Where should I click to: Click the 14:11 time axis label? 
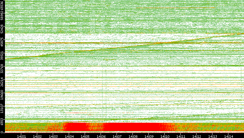(x=181, y=136)
